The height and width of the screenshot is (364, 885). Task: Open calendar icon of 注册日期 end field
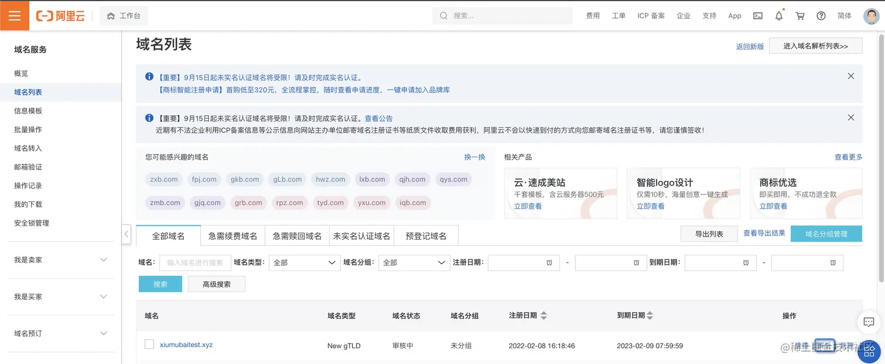pyautogui.click(x=636, y=263)
